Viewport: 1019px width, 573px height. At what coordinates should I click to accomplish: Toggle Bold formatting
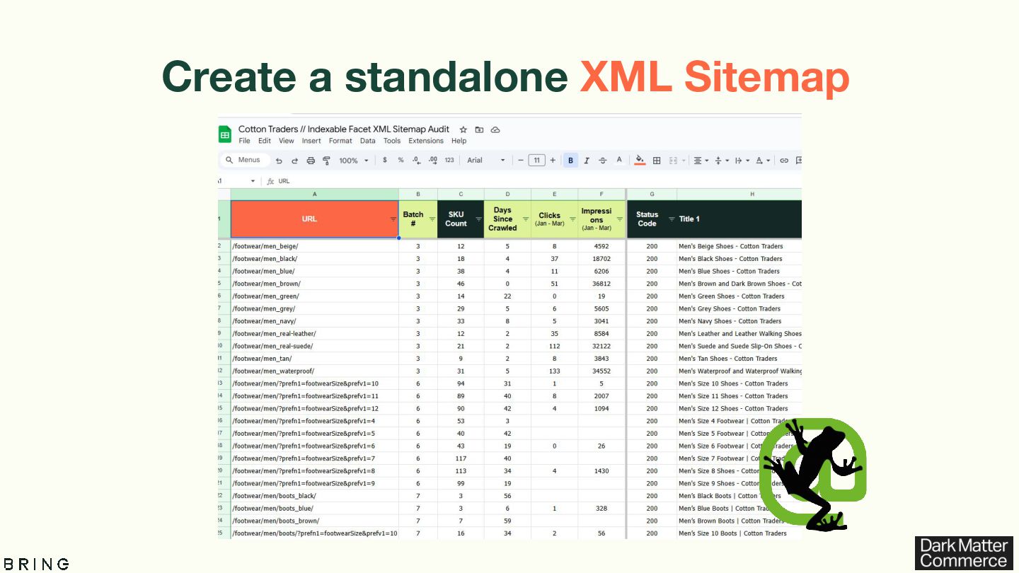570,161
